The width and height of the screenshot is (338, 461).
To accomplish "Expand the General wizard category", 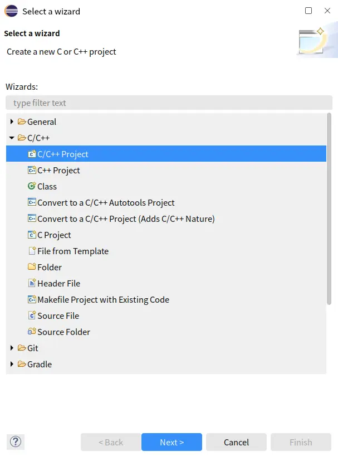I will tap(12, 122).
